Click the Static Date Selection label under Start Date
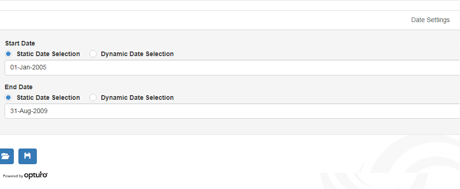The width and height of the screenshot is (460, 189). click(x=48, y=54)
